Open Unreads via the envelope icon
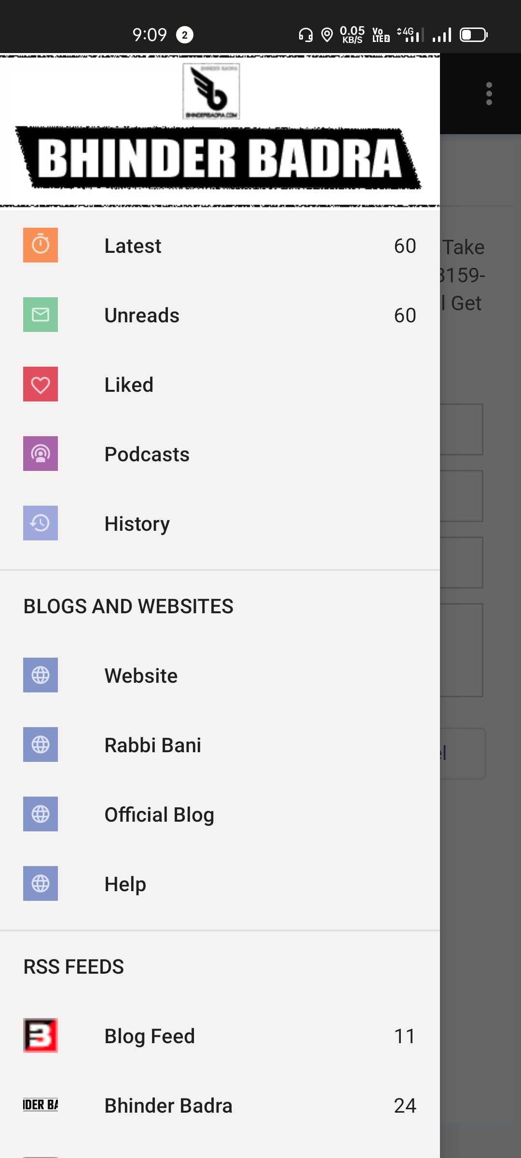The width and height of the screenshot is (521, 1158). pyautogui.click(x=41, y=314)
